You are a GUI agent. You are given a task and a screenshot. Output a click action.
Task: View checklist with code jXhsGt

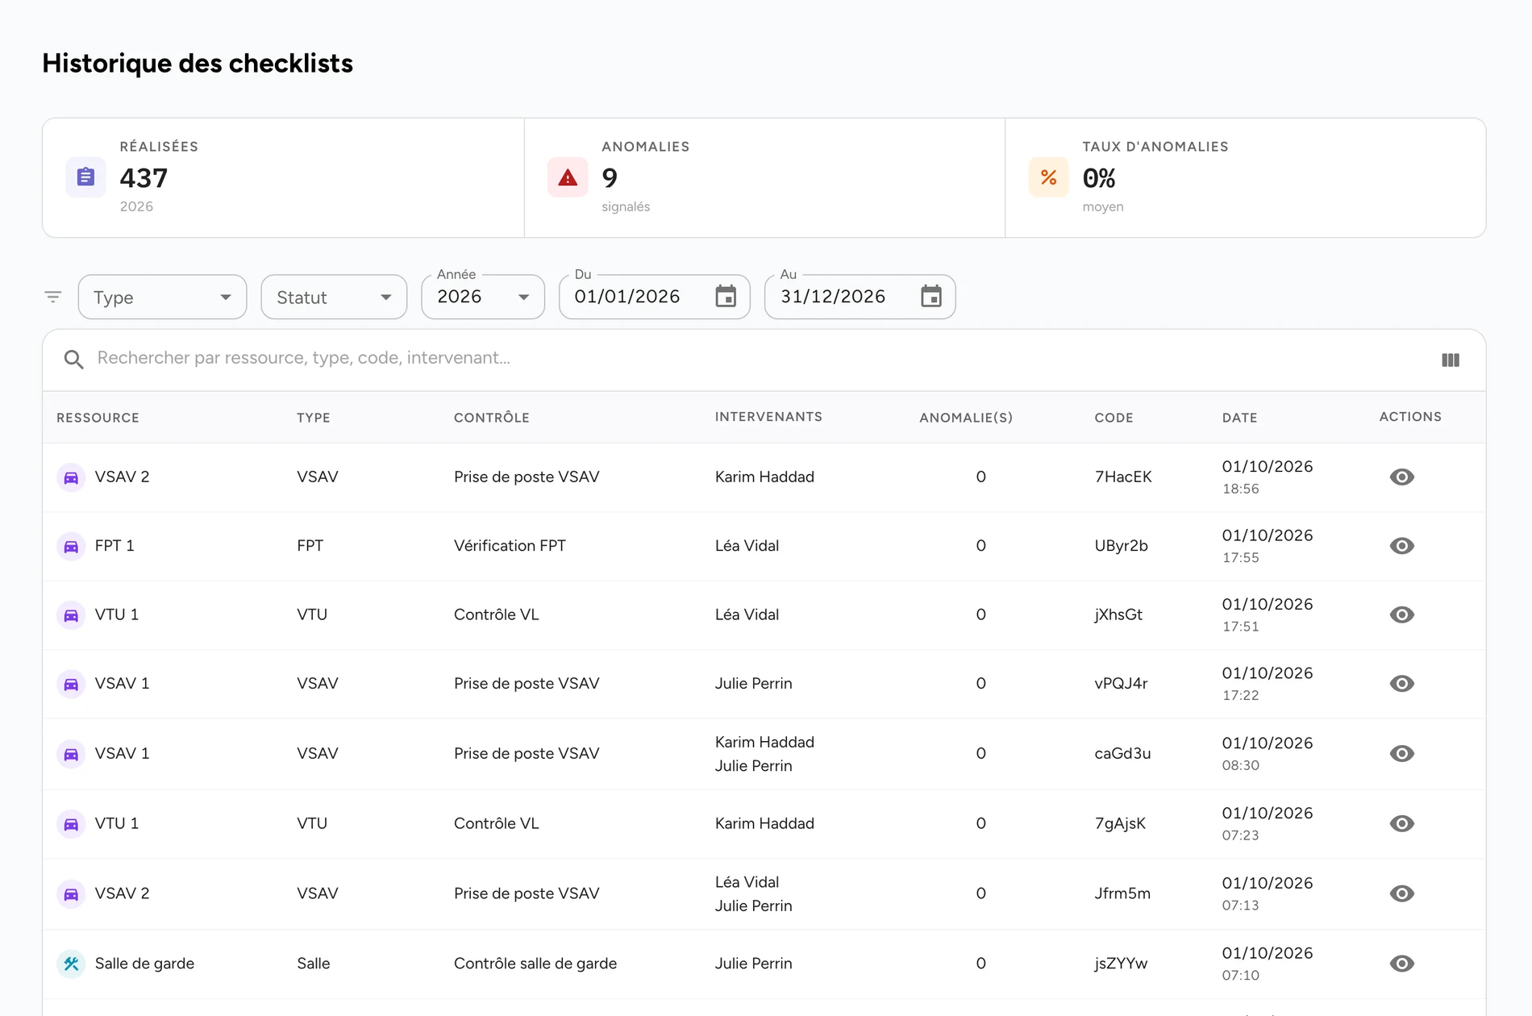(1402, 614)
